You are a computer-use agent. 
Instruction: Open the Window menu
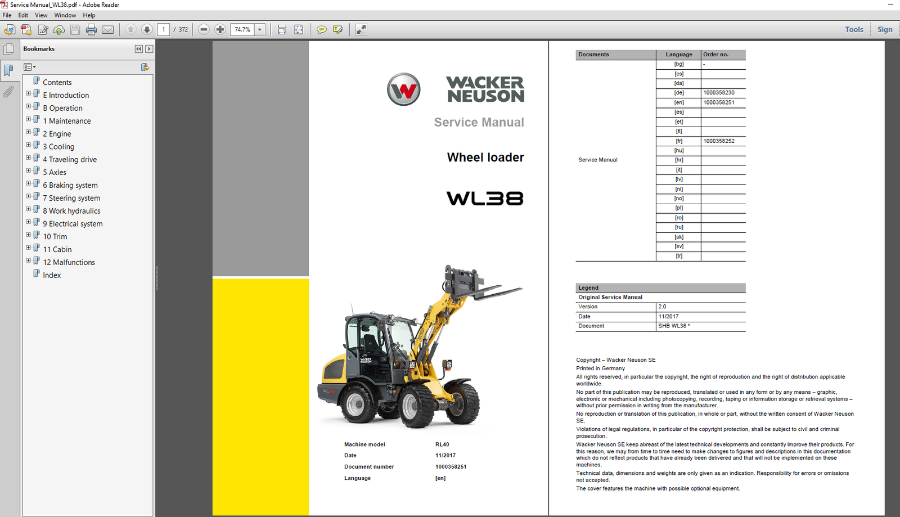[65, 15]
